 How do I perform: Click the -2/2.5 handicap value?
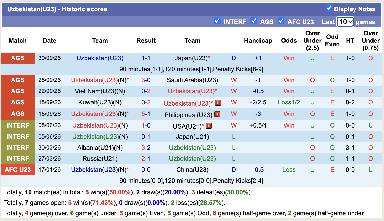coord(258,102)
